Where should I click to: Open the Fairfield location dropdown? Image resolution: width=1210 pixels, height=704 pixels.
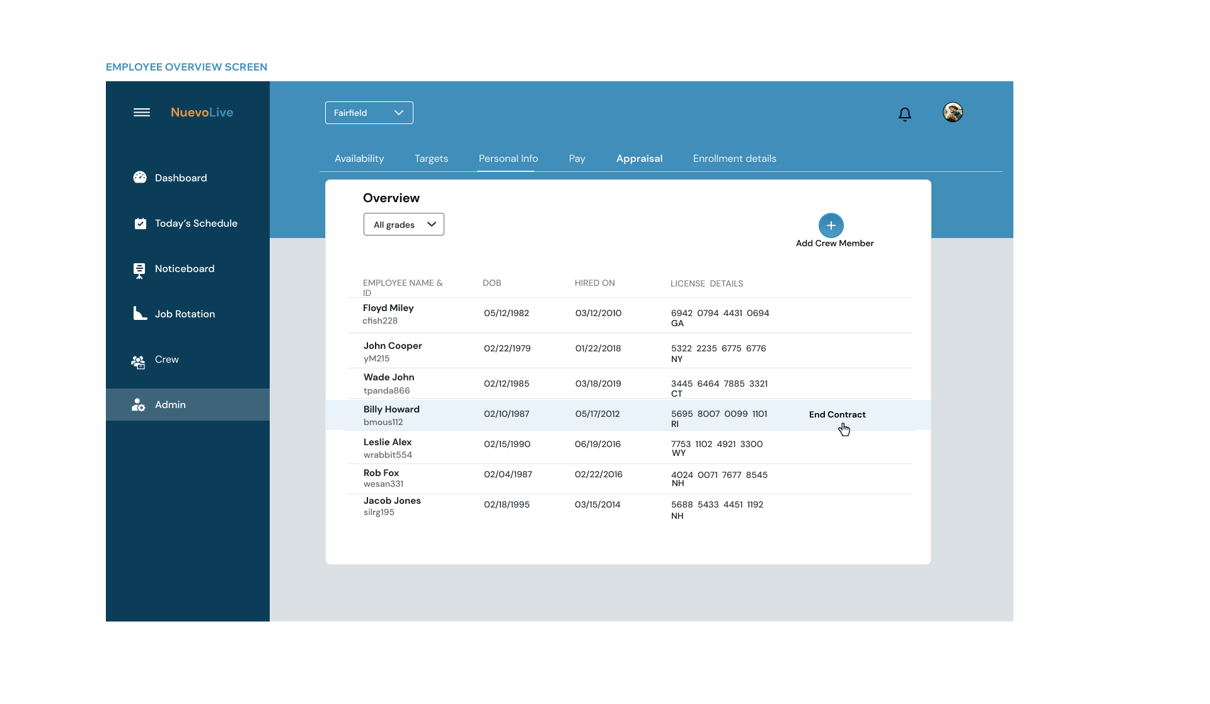click(369, 112)
